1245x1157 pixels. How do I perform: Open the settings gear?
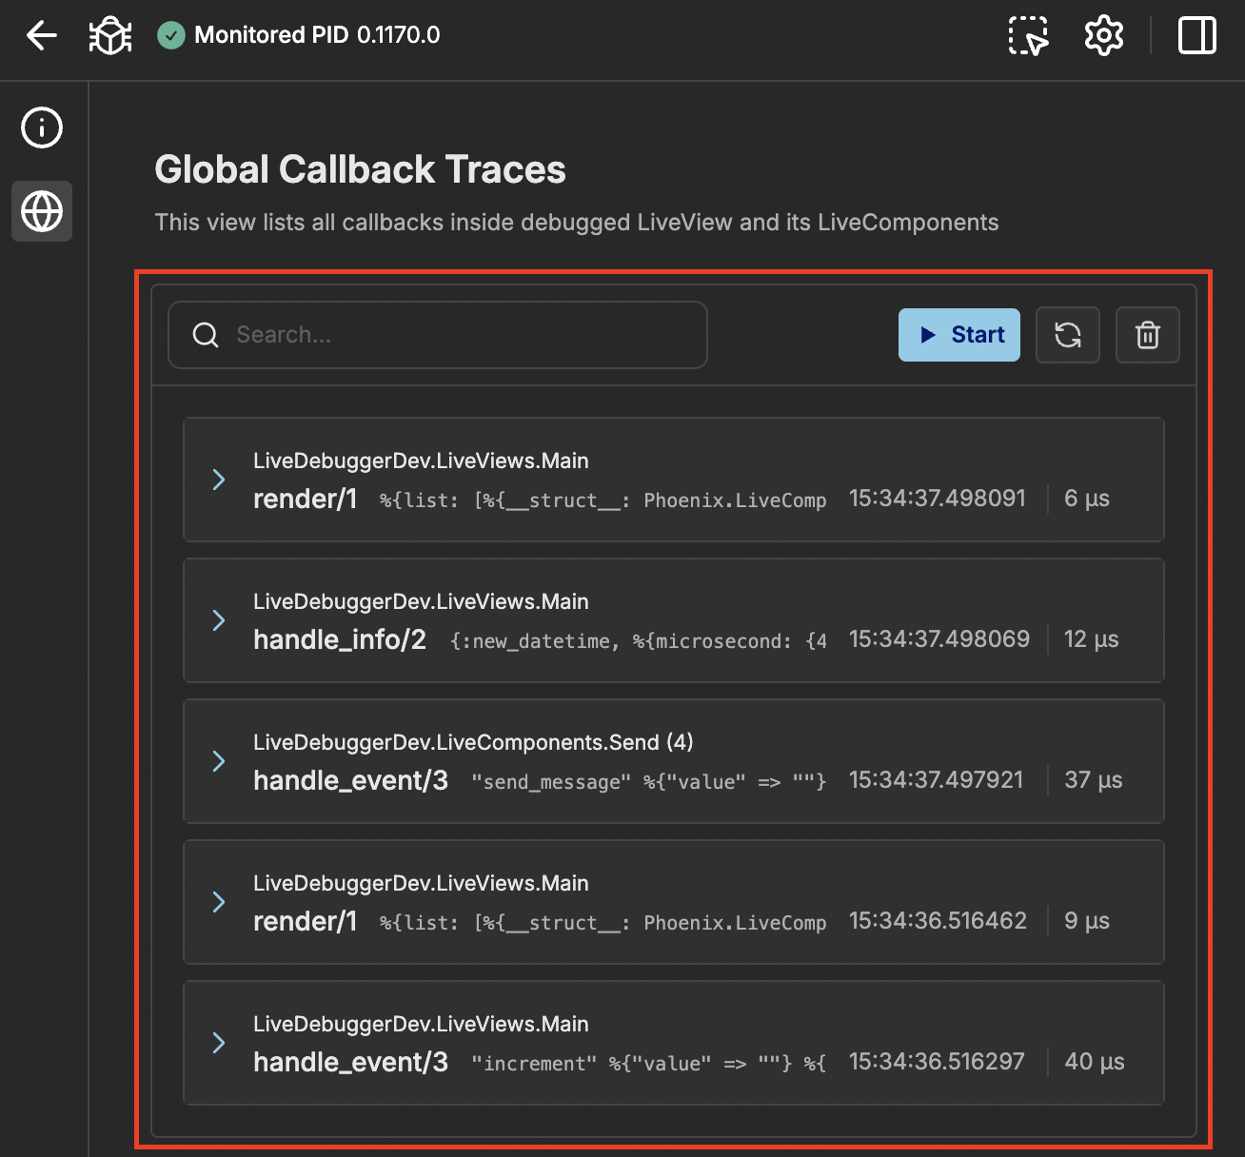click(x=1104, y=36)
